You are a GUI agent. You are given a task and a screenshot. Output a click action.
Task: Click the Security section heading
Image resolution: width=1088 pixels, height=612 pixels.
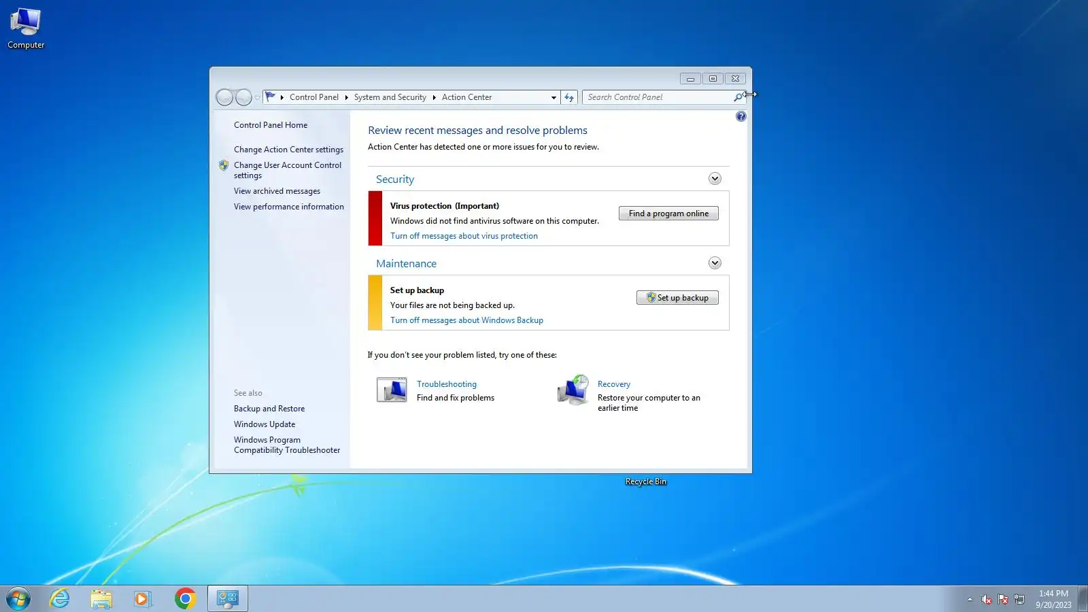coord(395,180)
